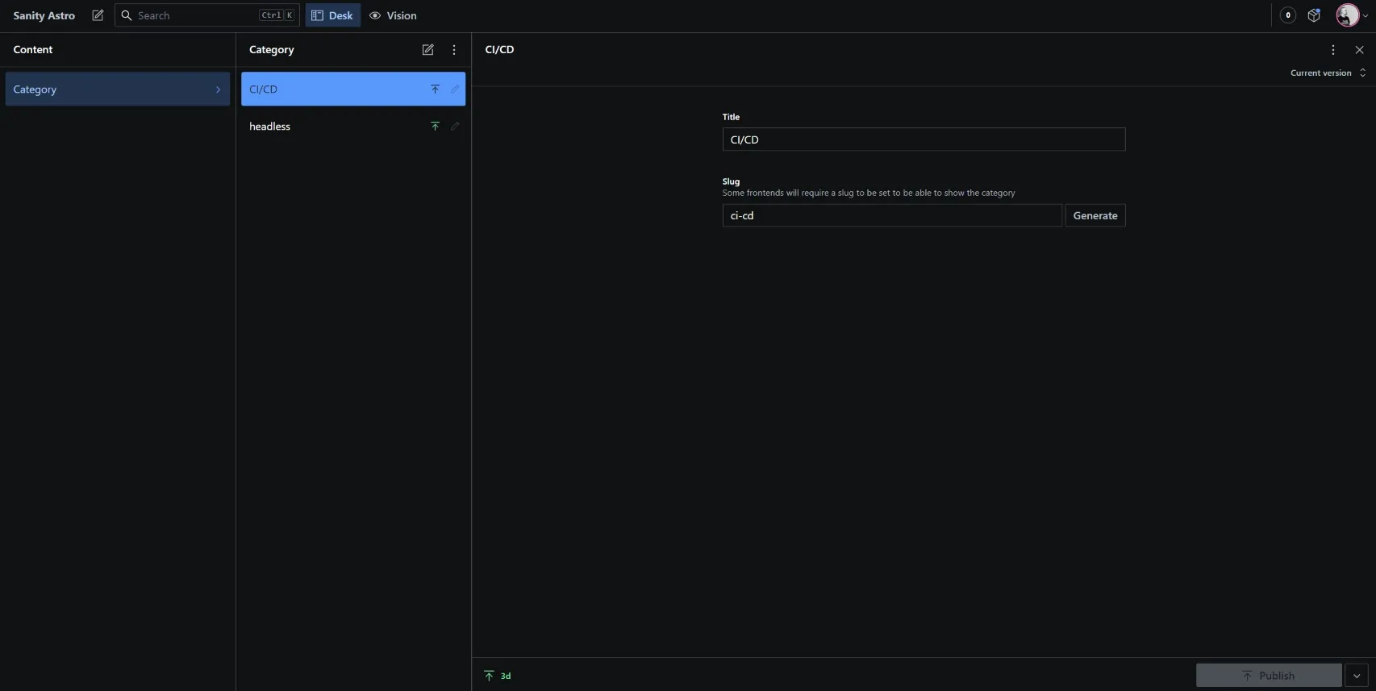Create new category via pane header icon
1376x691 pixels.
point(427,50)
